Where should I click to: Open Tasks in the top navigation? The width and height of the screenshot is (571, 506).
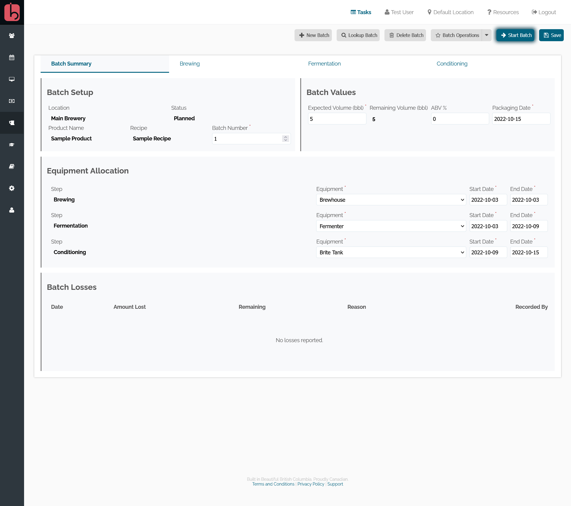pyautogui.click(x=361, y=12)
